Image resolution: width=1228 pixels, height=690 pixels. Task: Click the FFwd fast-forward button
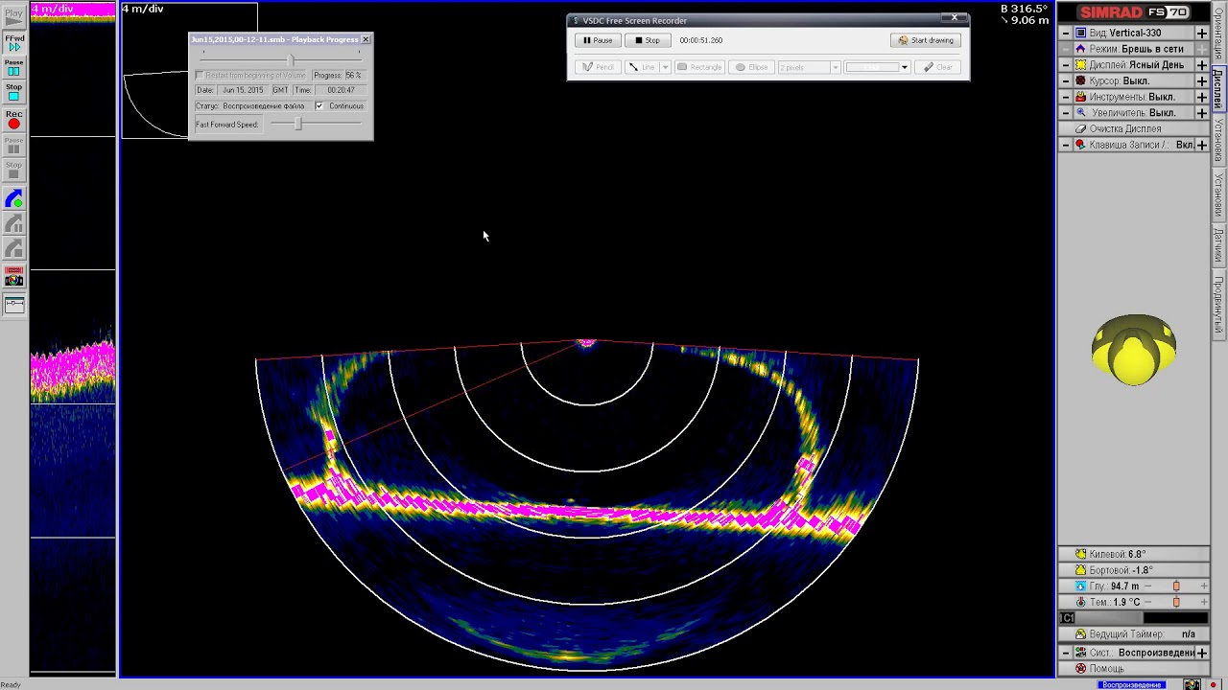click(x=14, y=41)
